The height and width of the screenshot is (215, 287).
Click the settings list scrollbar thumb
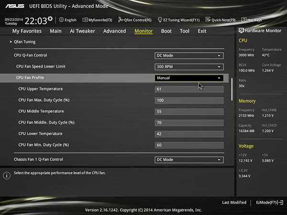click(x=232, y=89)
